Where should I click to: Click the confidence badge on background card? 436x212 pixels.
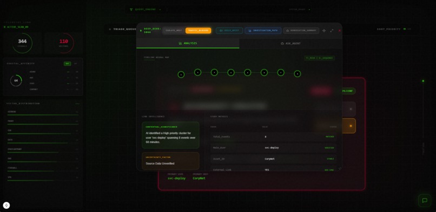(x=349, y=91)
